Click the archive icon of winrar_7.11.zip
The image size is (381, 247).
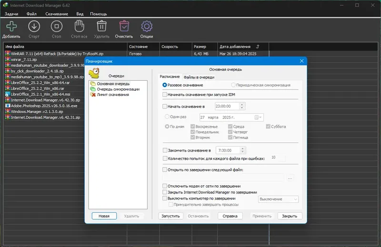click(8, 59)
